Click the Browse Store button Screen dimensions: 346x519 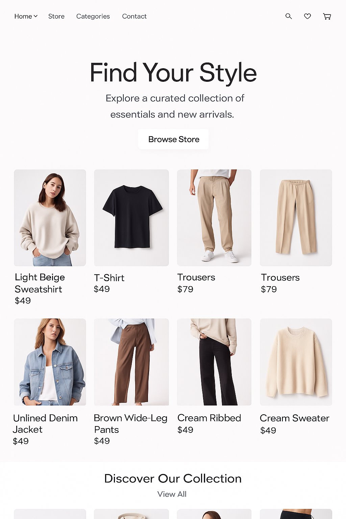pyautogui.click(x=173, y=139)
